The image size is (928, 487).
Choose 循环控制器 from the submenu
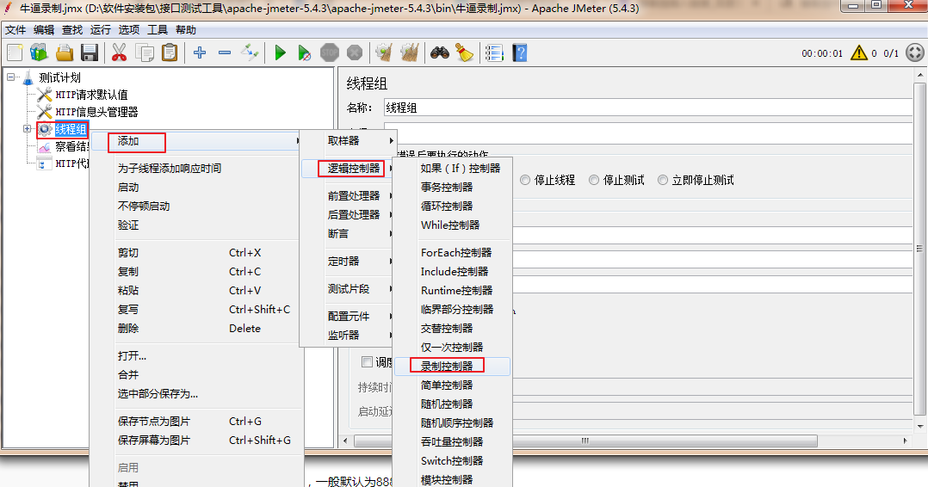coord(452,206)
